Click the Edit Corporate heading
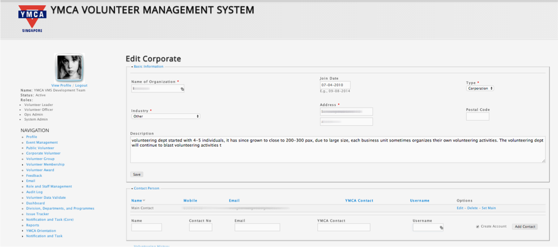The width and height of the screenshot is (558, 247). pos(154,59)
